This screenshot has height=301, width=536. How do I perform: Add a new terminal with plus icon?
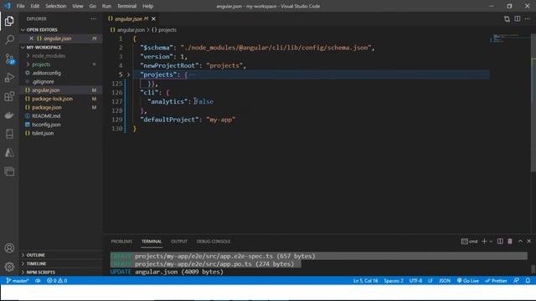(x=484, y=242)
